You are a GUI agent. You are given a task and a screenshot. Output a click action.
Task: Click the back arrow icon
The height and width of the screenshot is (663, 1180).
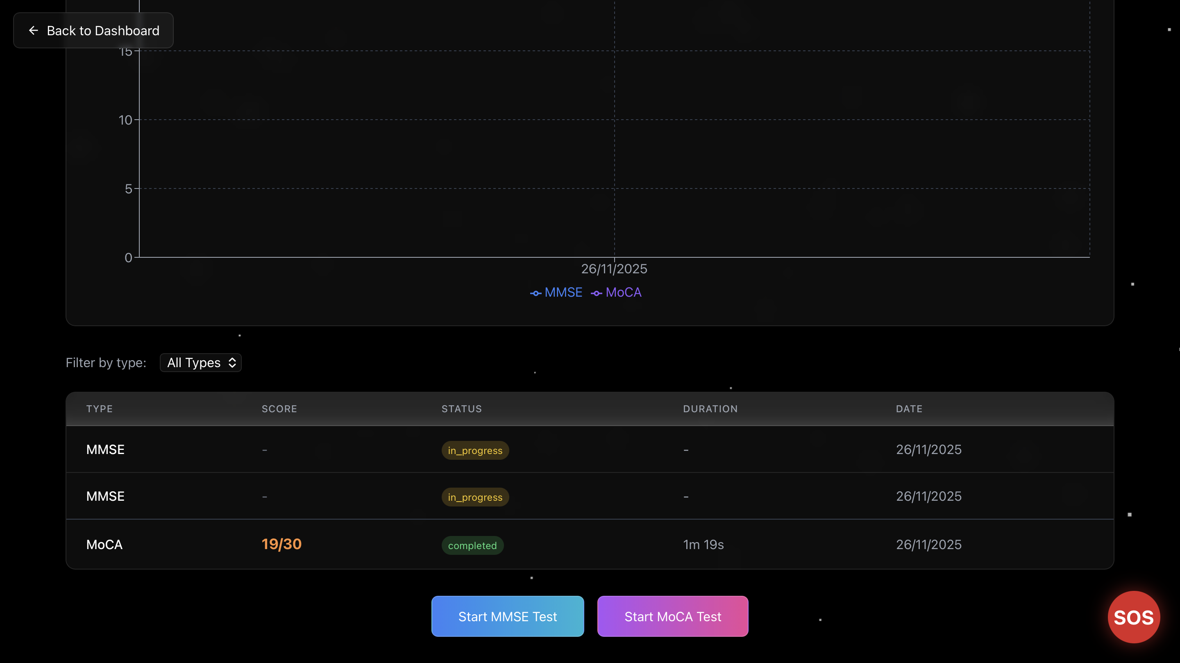[x=34, y=30]
